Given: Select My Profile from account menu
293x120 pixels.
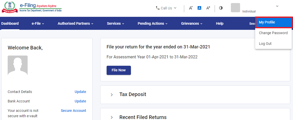Looking at the screenshot, I should tap(273, 22).
